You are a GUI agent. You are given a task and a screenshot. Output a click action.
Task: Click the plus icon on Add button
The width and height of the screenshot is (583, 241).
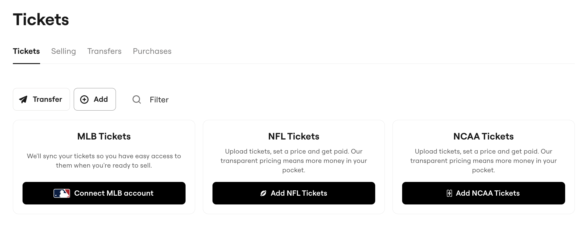(85, 99)
